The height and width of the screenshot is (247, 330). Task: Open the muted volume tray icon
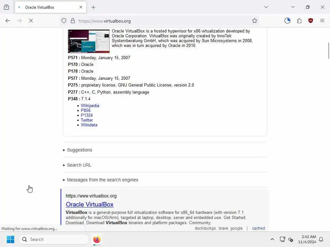(291, 239)
